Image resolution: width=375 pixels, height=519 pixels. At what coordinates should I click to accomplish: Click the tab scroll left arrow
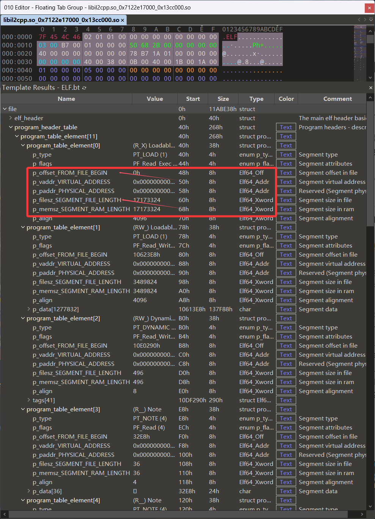tap(359, 19)
